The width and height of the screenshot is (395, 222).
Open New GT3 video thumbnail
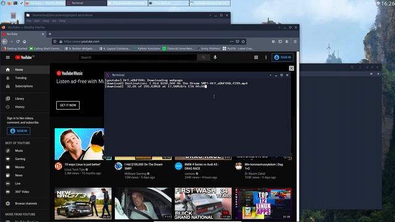(x=83, y=203)
